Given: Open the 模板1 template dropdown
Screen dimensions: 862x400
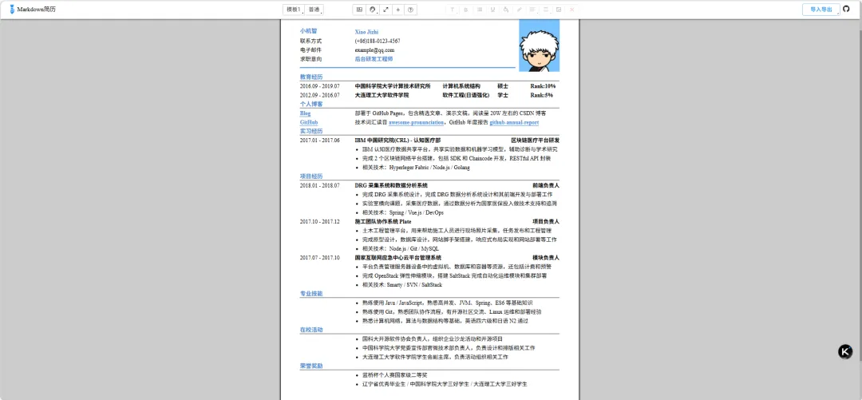Looking at the screenshot, I should point(294,10).
